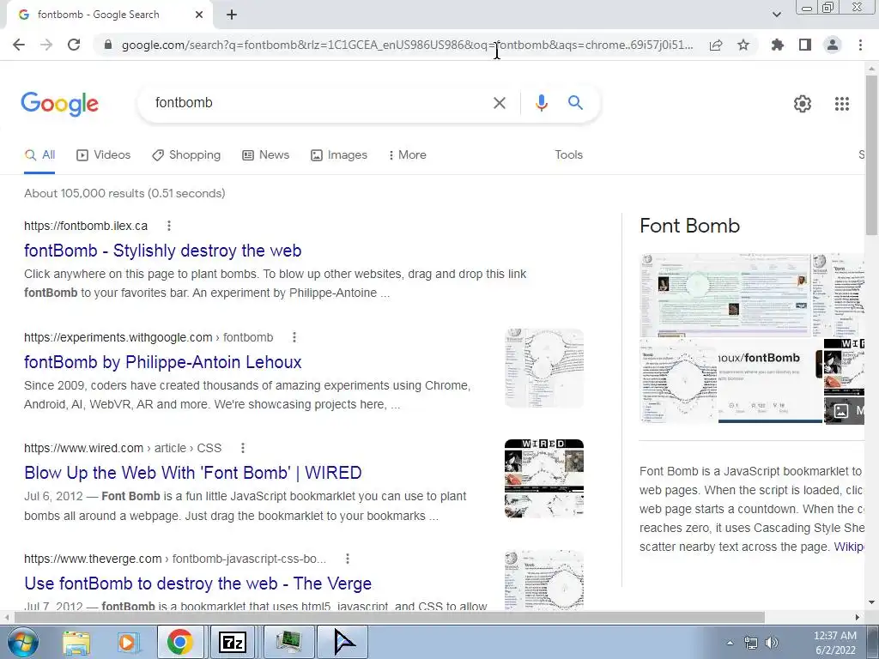The width and height of the screenshot is (879, 659).
Task: Click the vertical scrollbar thumb
Action: pyautogui.click(x=871, y=154)
